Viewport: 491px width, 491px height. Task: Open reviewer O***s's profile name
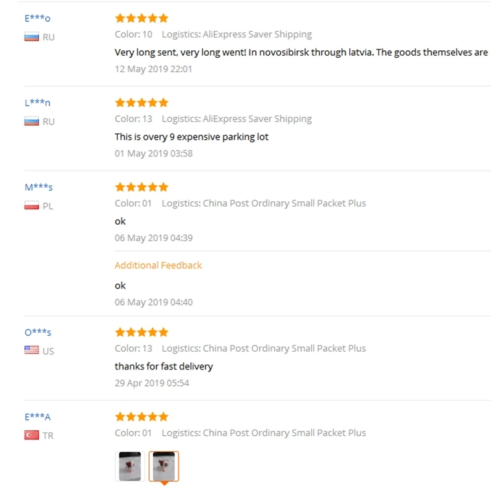[x=38, y=332]
